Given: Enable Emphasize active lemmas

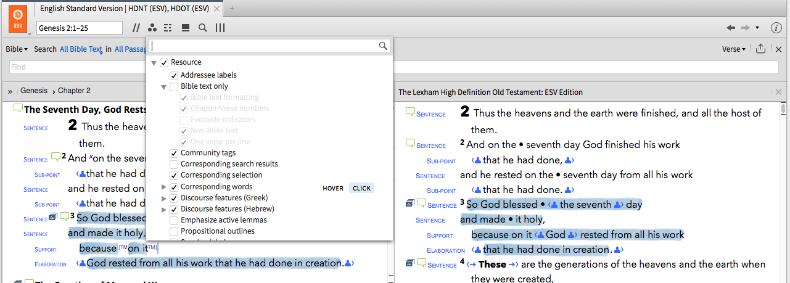Looking at the screenshot, I should point(174,220).
